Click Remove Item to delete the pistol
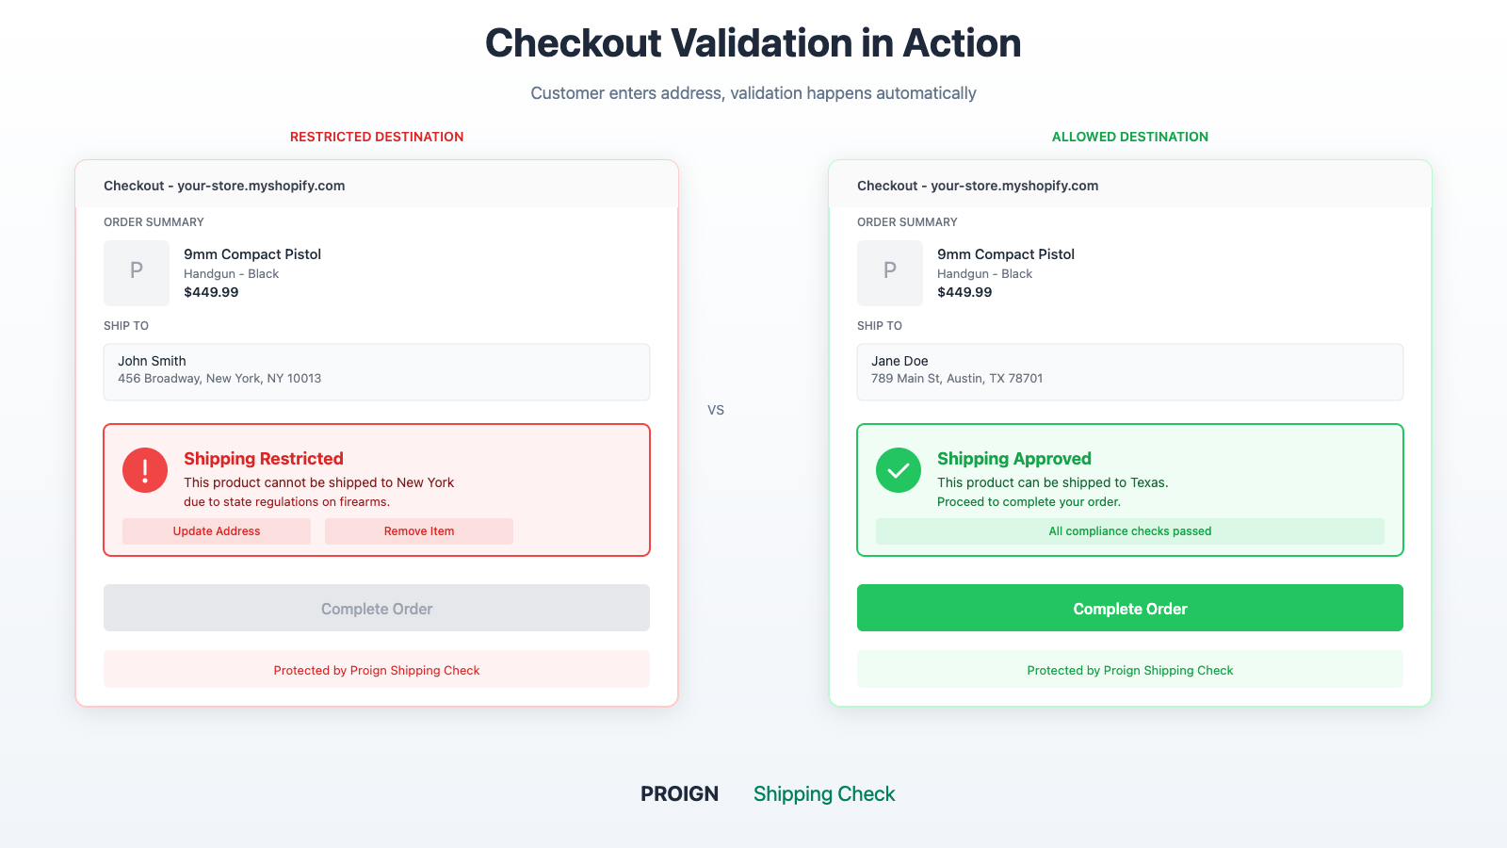 pos(418,530)
